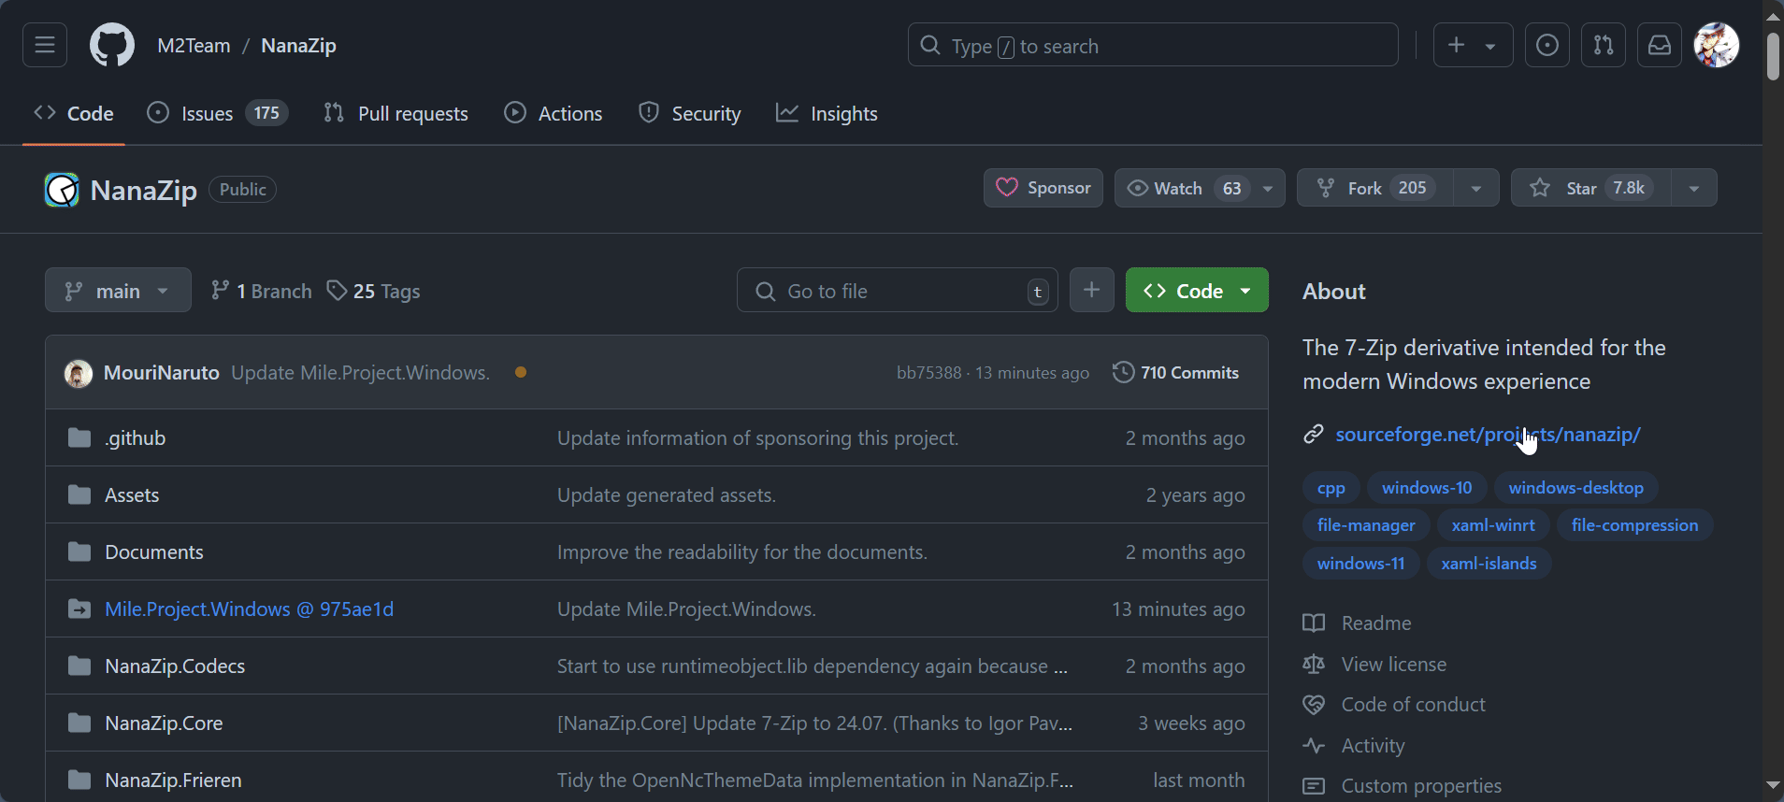Switch to the Issues tab
The width and height of the screenshot is (1784, 802).
pyautogui.click(x=218, y=113)
